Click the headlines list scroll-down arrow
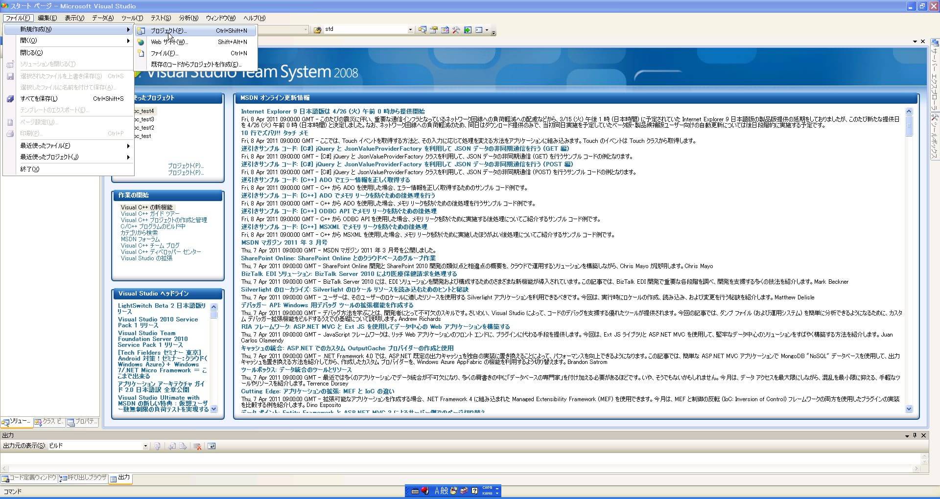Screen dimensions: 940x499 [x=214, y=409]
